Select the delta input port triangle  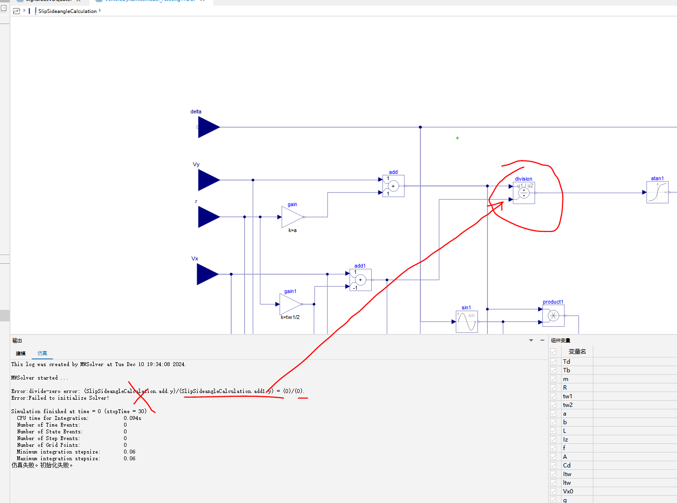pos(209,127)
